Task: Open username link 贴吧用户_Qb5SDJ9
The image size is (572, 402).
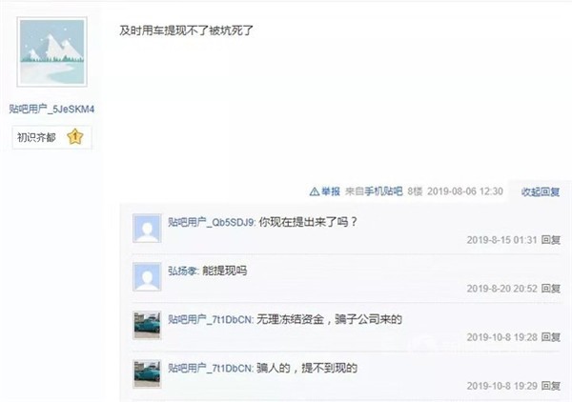Action: [212, 222]
